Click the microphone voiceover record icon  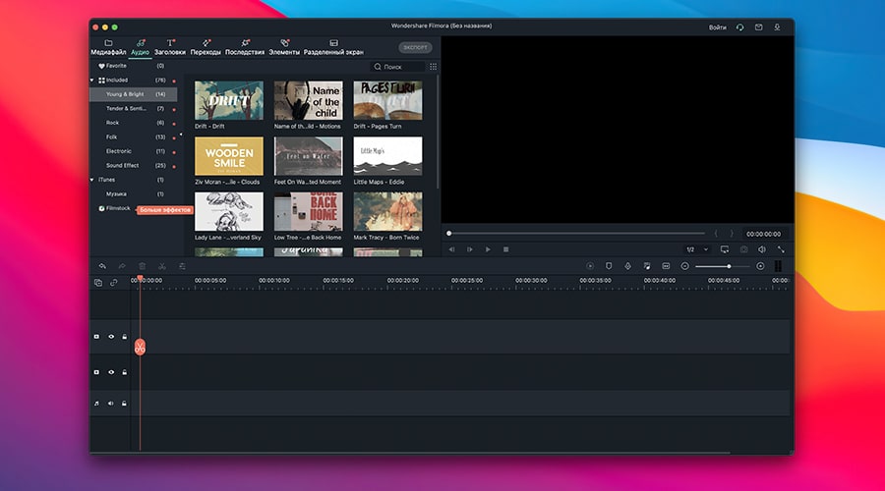627,266
